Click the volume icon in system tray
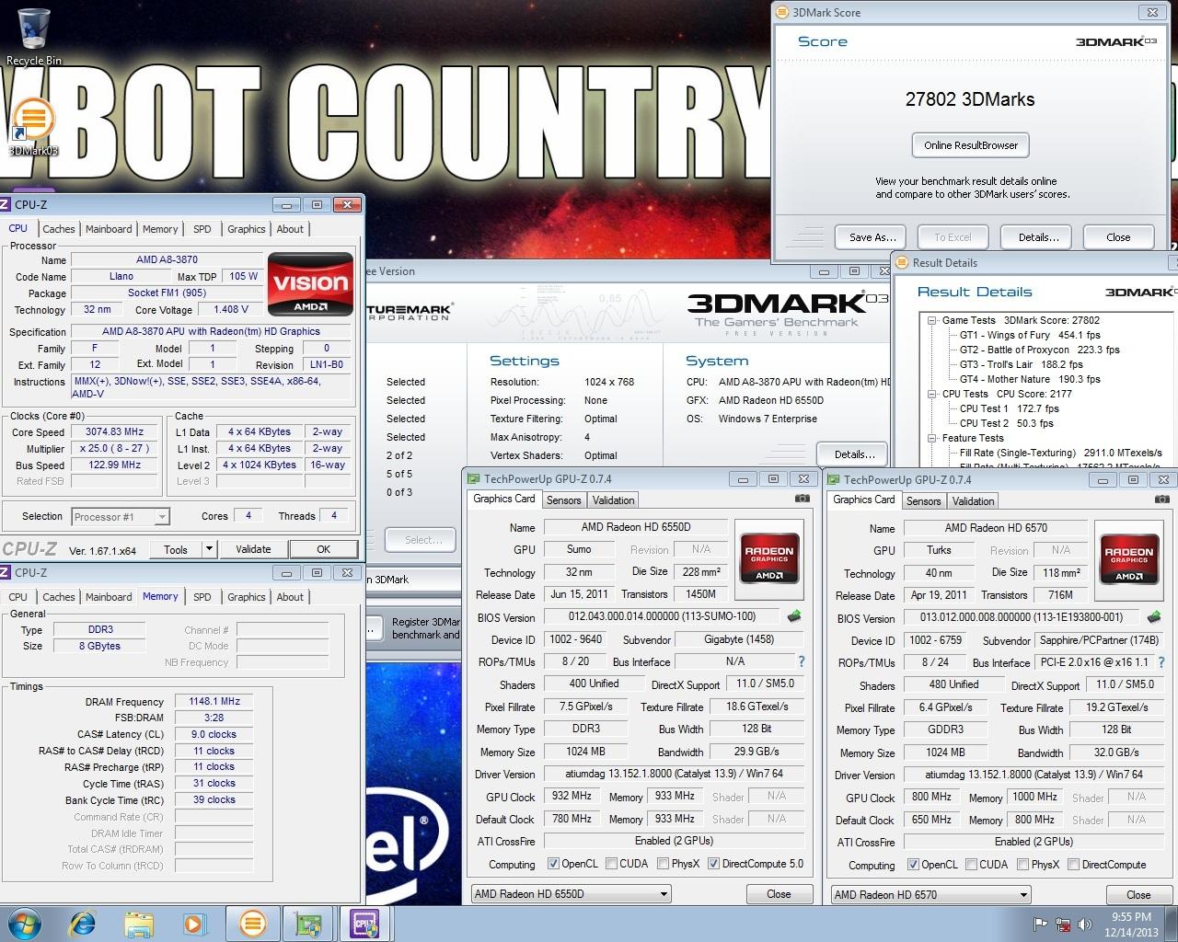 coord(1084,925)
